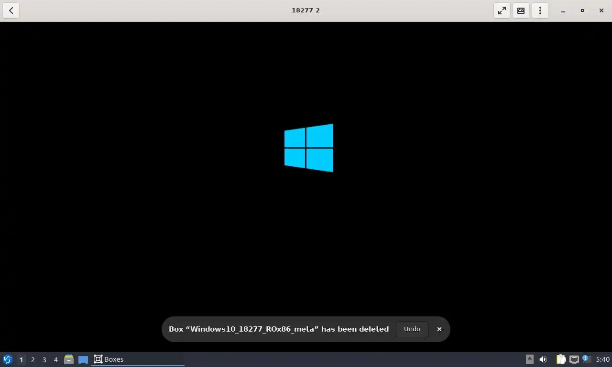This screenshot has height=367, width=612.
Task: Click the Windows logo in the VM display
Action: point(309,148)
